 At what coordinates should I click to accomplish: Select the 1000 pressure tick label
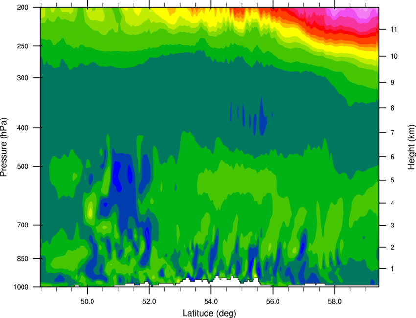tap(21, 287)
